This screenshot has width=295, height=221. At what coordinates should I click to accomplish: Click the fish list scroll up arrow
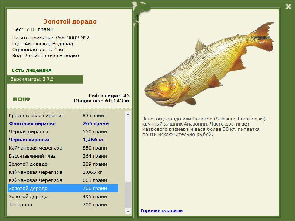coord(128,115)
